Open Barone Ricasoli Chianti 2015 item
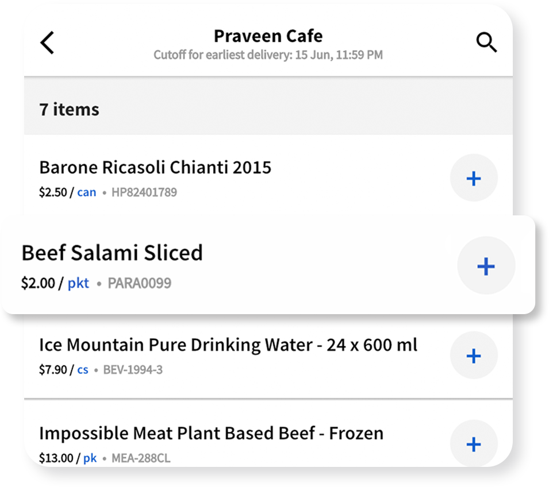The width and height of the screenshot is (549, 487). [155, 167]
